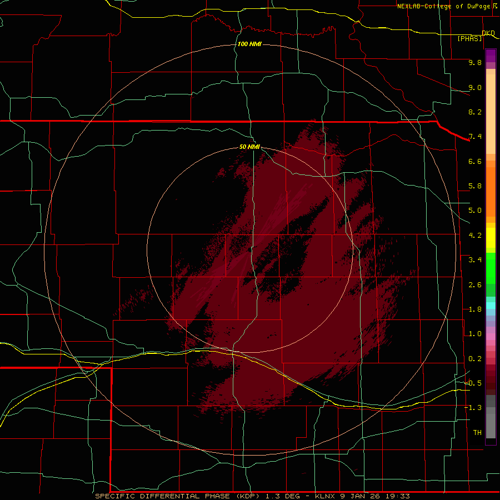Click the 0.2 value on the color scale
This screenshot has width=500, height=500.
pyautogui.click(x=475, y=359)
